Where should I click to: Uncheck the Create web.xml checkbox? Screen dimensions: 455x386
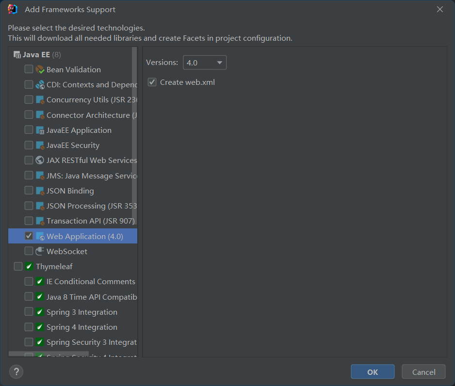coord(152,82)
